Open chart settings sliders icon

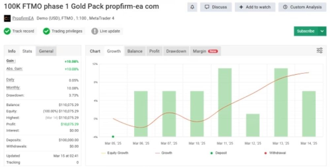click(x=319, y=50)
